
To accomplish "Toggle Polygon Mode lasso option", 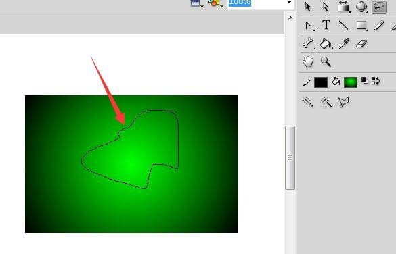I will pos(343,102).
